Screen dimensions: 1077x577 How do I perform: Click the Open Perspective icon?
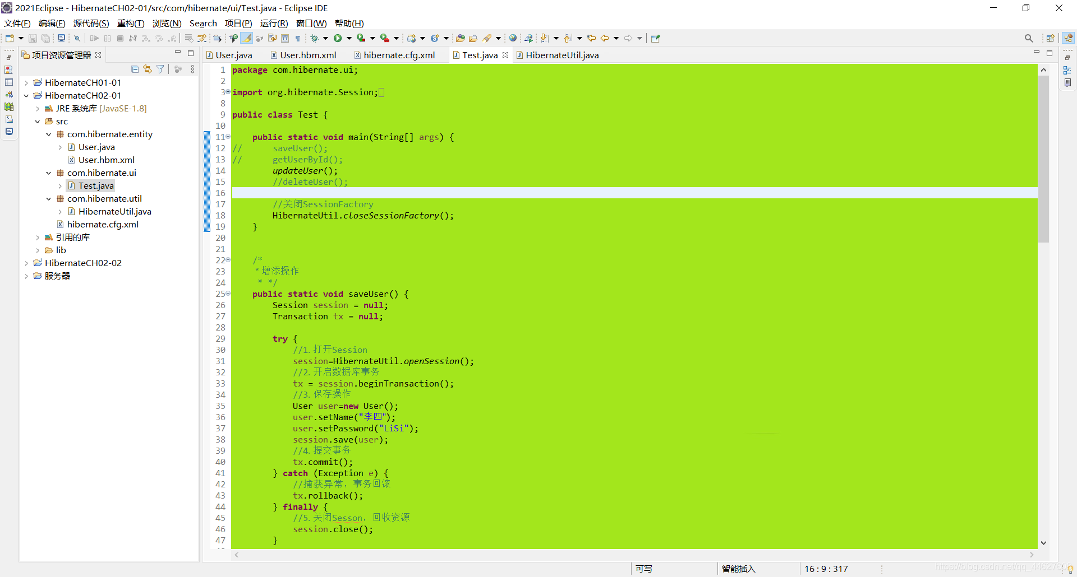[x=1051, y=38]
